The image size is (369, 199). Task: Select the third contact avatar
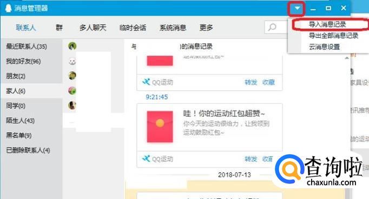(x=73, y=76)
